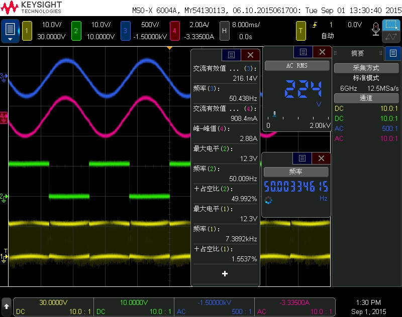Click the 49.992% duty cycle(2) value
This screenshot has height=317, width=402.
click(x=244, y=199)
